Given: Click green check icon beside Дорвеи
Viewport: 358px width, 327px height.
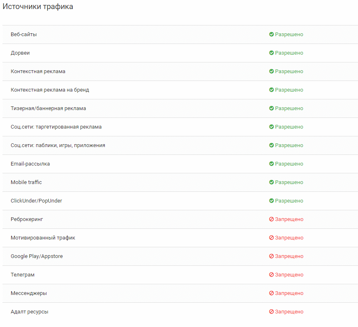Looking at the screenshot, I should click(x=271, y=53).
